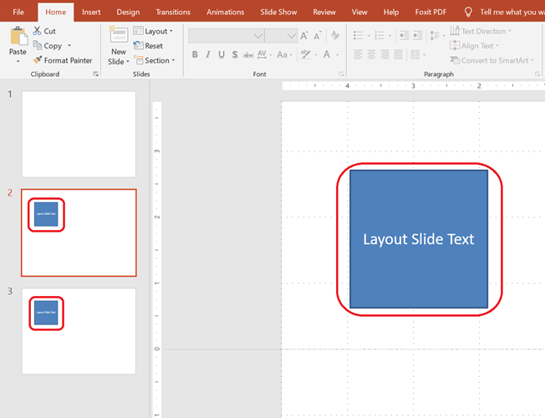Toggle Bold formatting
The image size is (545, 418).
pyautogui.click(x=195, y=54)
